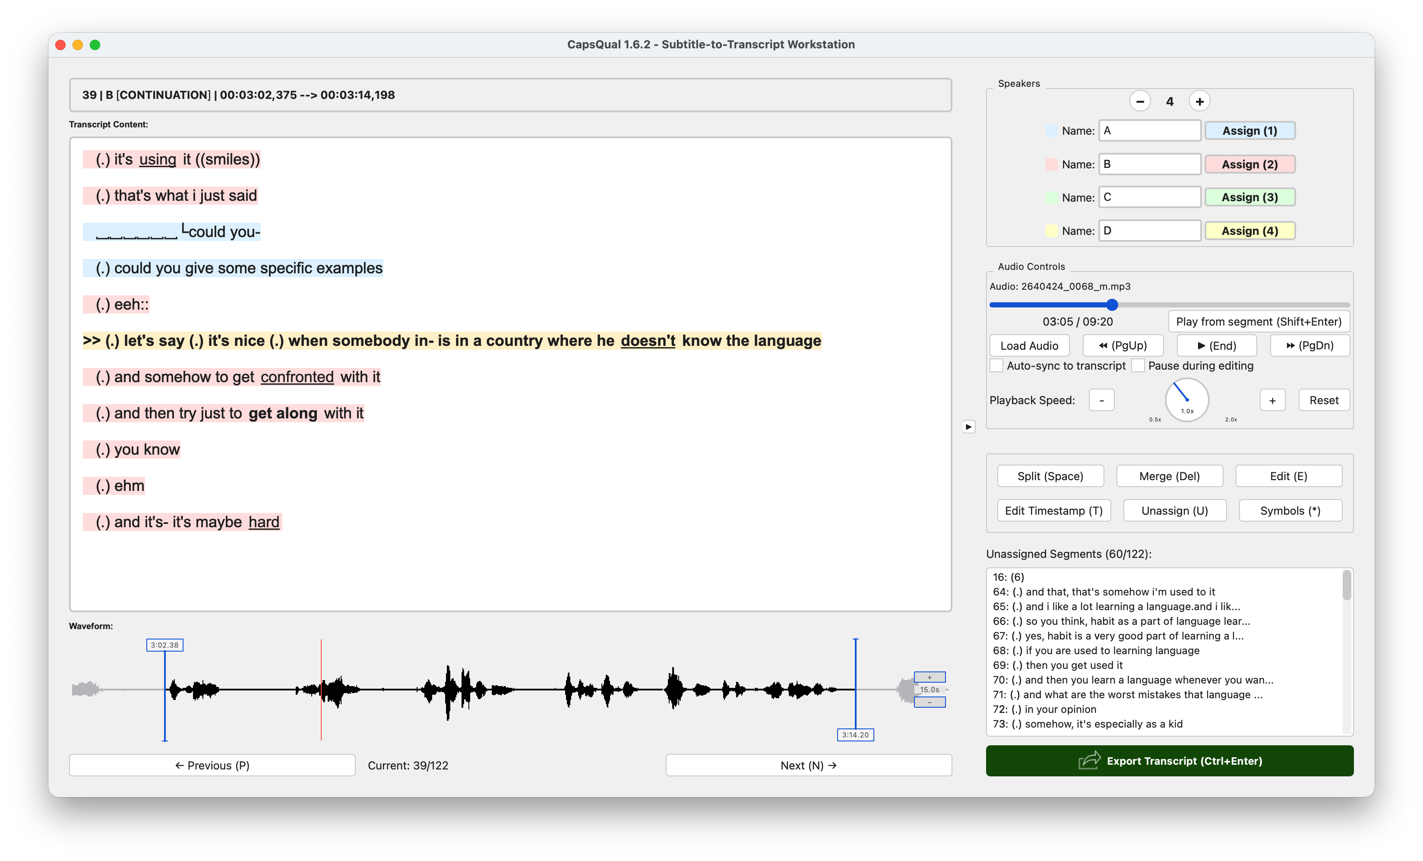Click the 3:02.38 waveform start marker
Viewport: 1423px width, 861px height.
[x=164, y=645]
